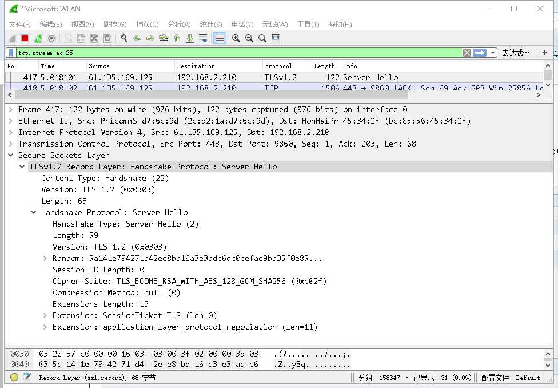This screenshot has width=558, height=388.
Task: Open display filter history dropdown
Action: coord(492,53)
